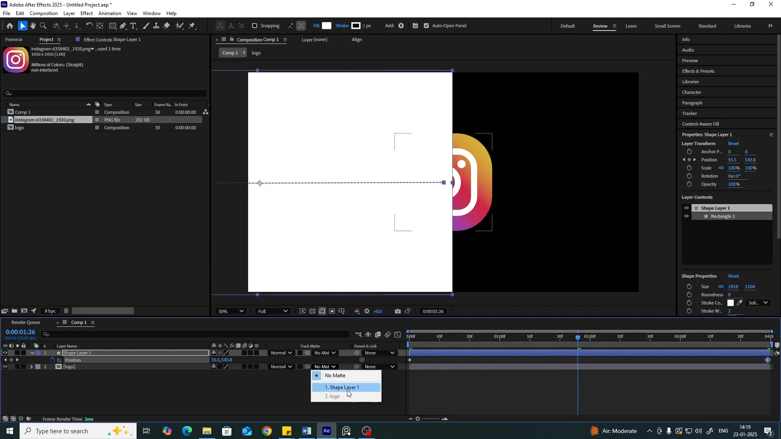Open the viewer magnification 50% dropdown
781x439 pixels.
pyautogui.click(x=231, y=311)
